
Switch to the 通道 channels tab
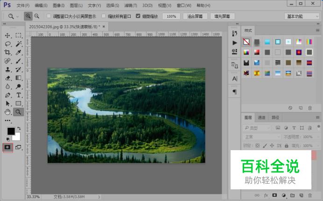(x=261, y=118)
